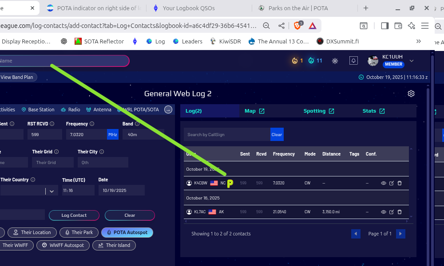
Task: Open zoom control in address bar
Action: point(266,26)
